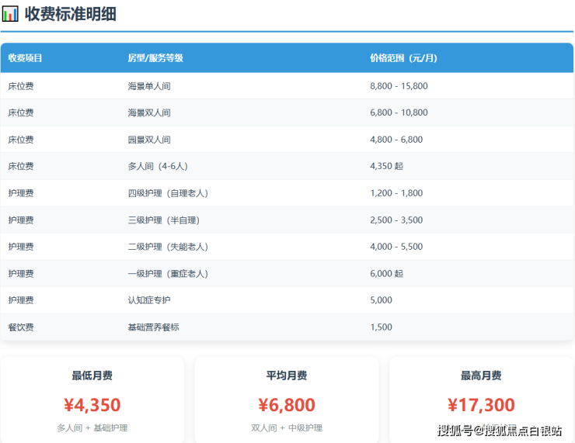Image resolution: width=575 pixels, height=443 pixels.
Task: Select the 收费项目 column header
Action: 26,58
